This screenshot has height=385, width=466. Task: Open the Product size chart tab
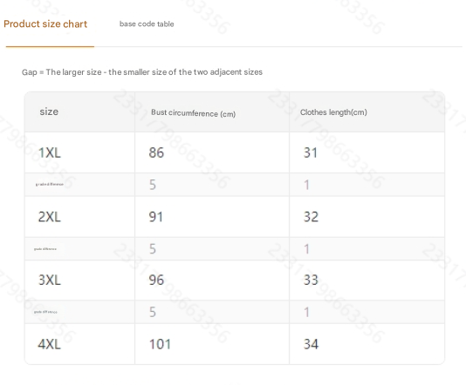tap(45, 24)
